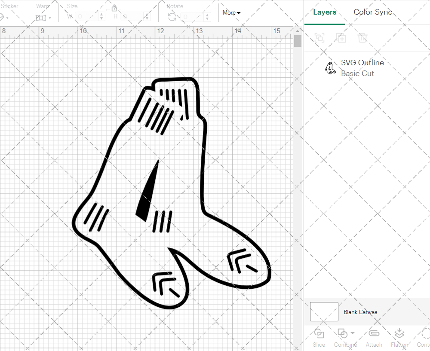Click the Basic Cut label
430x351 pixels.
pyautogui.click(x=357, y=73)
